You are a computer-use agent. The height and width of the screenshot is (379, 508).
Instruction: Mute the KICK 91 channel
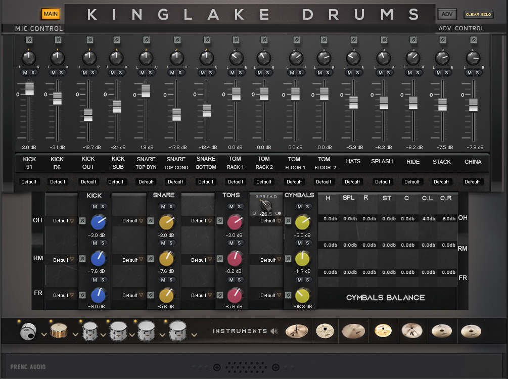tap(25, 73)
